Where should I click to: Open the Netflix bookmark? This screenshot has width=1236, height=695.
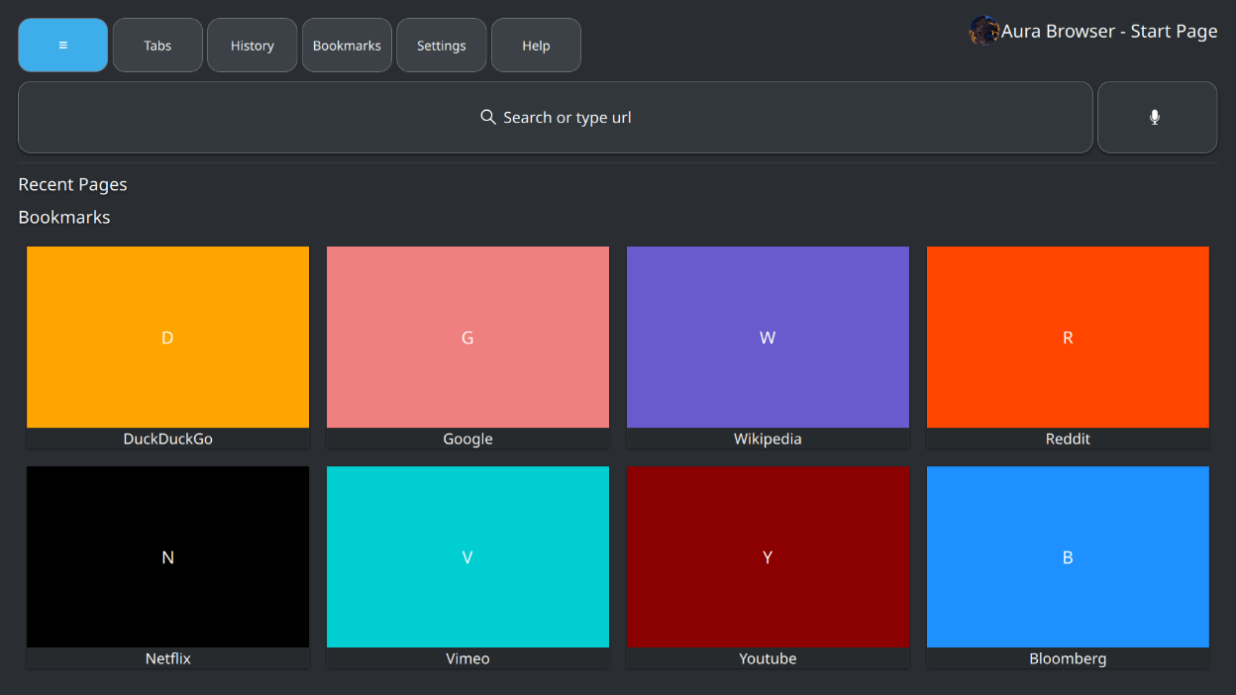(x=167, y=556)
